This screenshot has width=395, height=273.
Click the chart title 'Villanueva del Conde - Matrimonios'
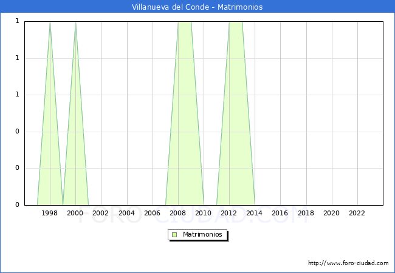(197, 7)
